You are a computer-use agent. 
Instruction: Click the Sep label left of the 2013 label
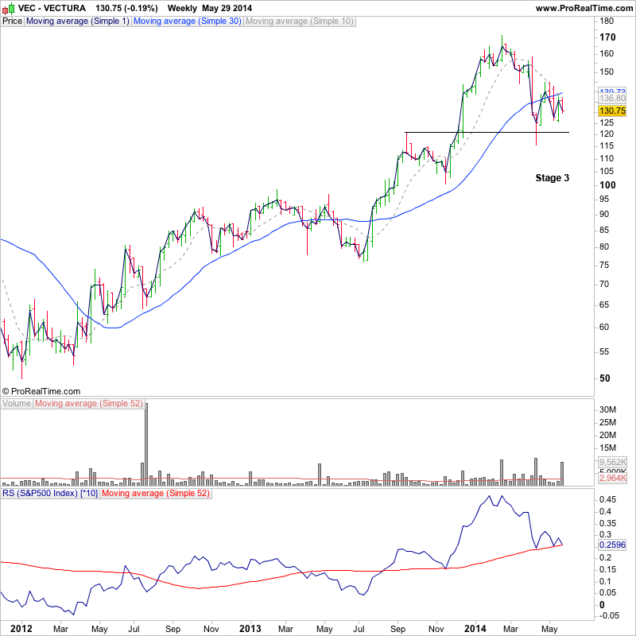pos(173,629)
